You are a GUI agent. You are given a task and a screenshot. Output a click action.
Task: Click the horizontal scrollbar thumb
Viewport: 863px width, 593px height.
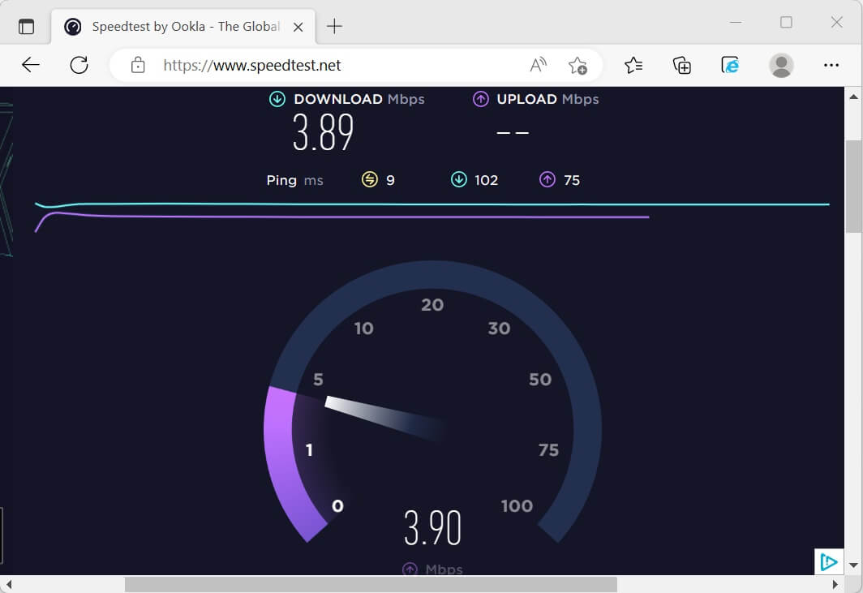[370, 584]
